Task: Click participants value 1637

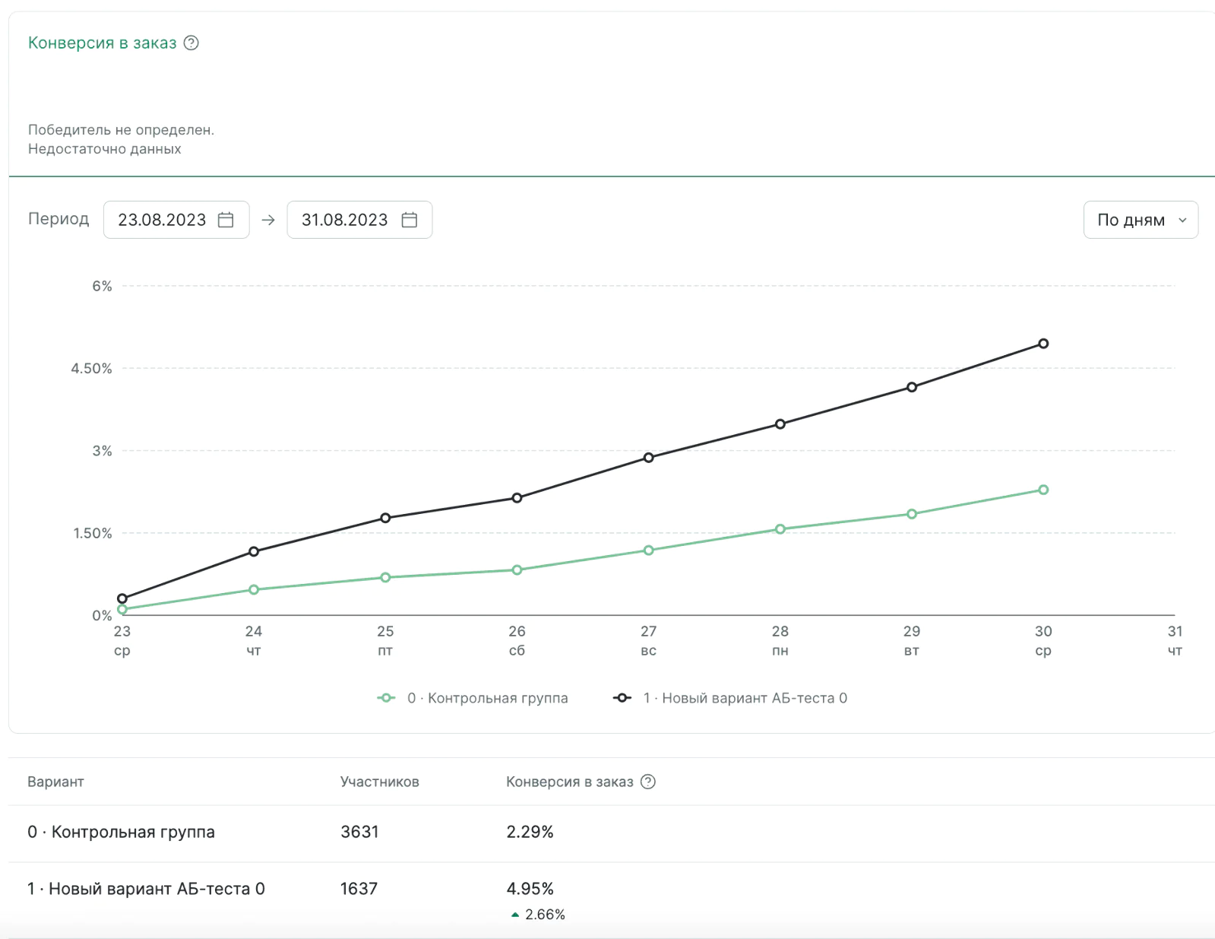Action: click(359, 889)
